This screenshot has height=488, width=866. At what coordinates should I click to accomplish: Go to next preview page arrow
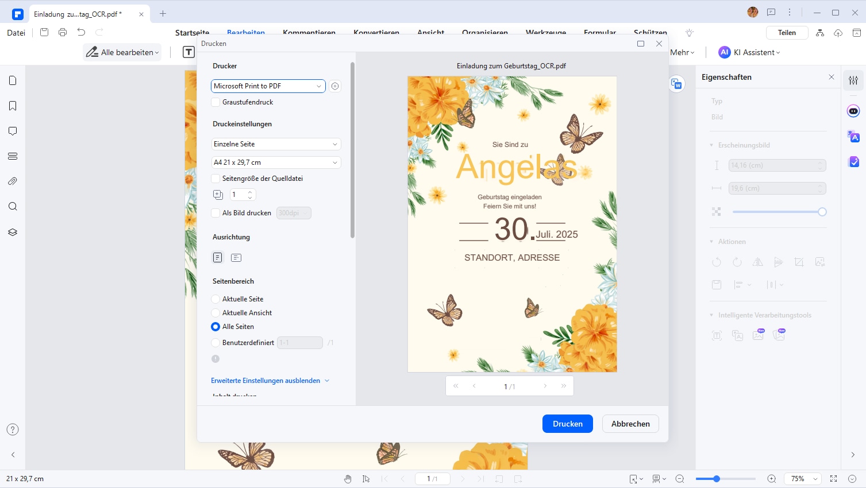545,386
